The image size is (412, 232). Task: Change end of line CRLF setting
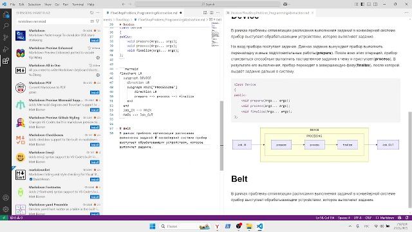click(368, 218)
